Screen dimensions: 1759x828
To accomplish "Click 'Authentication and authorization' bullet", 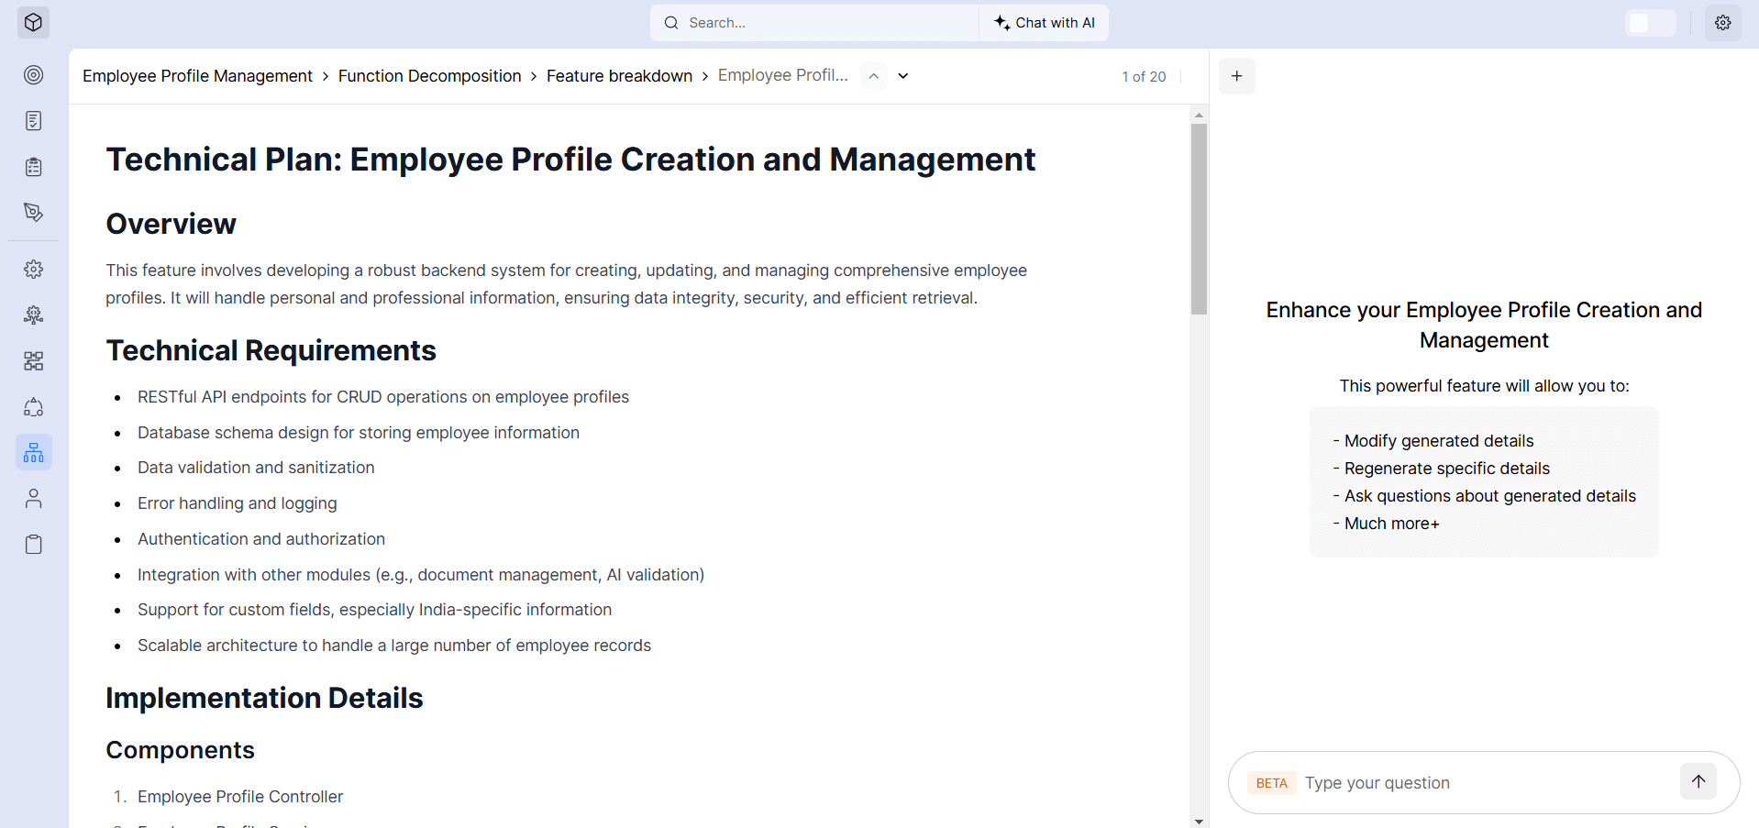I will pos(261,539).
